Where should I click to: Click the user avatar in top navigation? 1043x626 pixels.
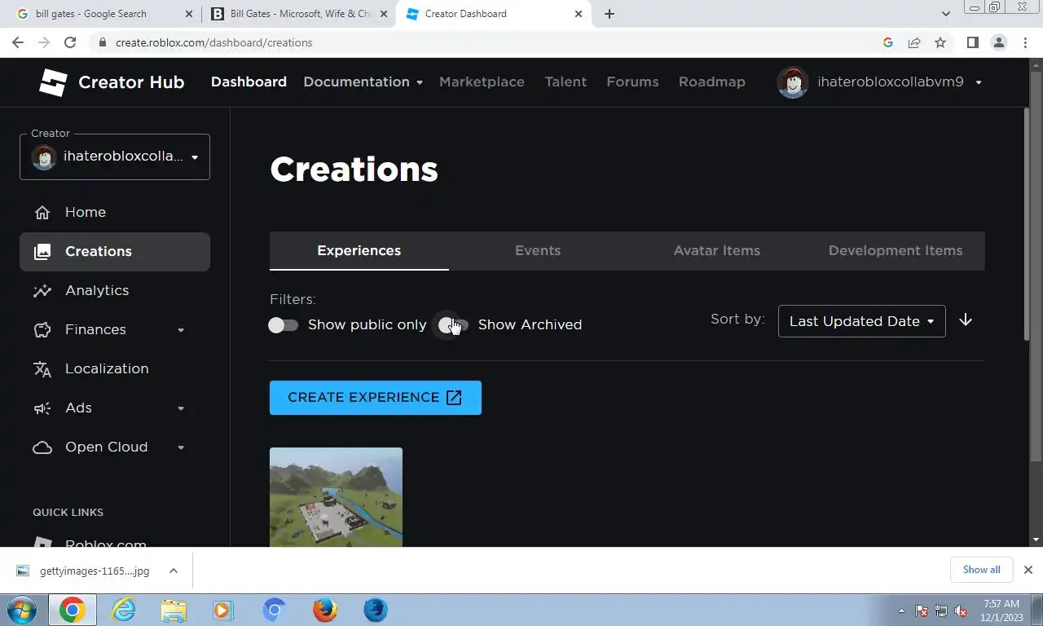click(793, 82)
